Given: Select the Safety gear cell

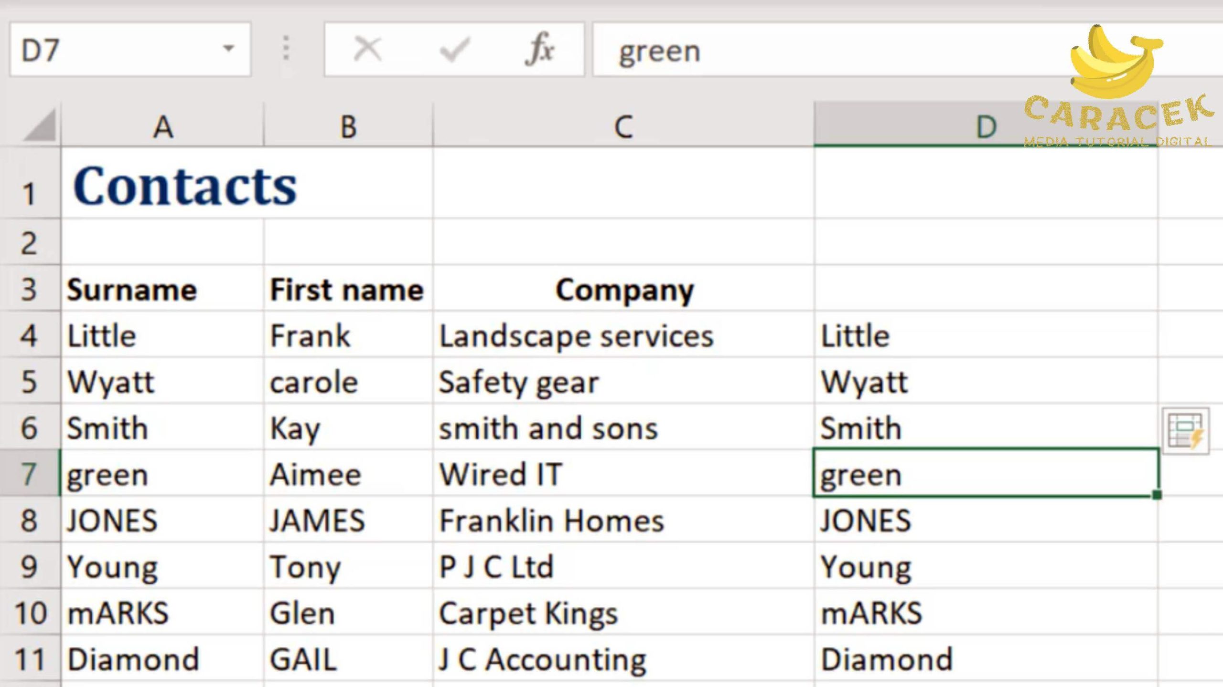Looking at the screenshot, I should coord(623,381).
